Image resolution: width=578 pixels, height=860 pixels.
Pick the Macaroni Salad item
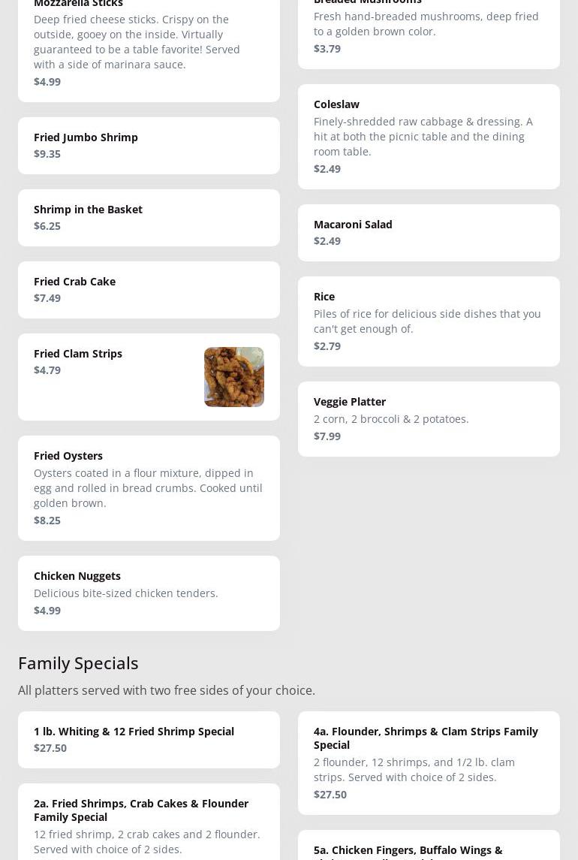coord(428,233)
